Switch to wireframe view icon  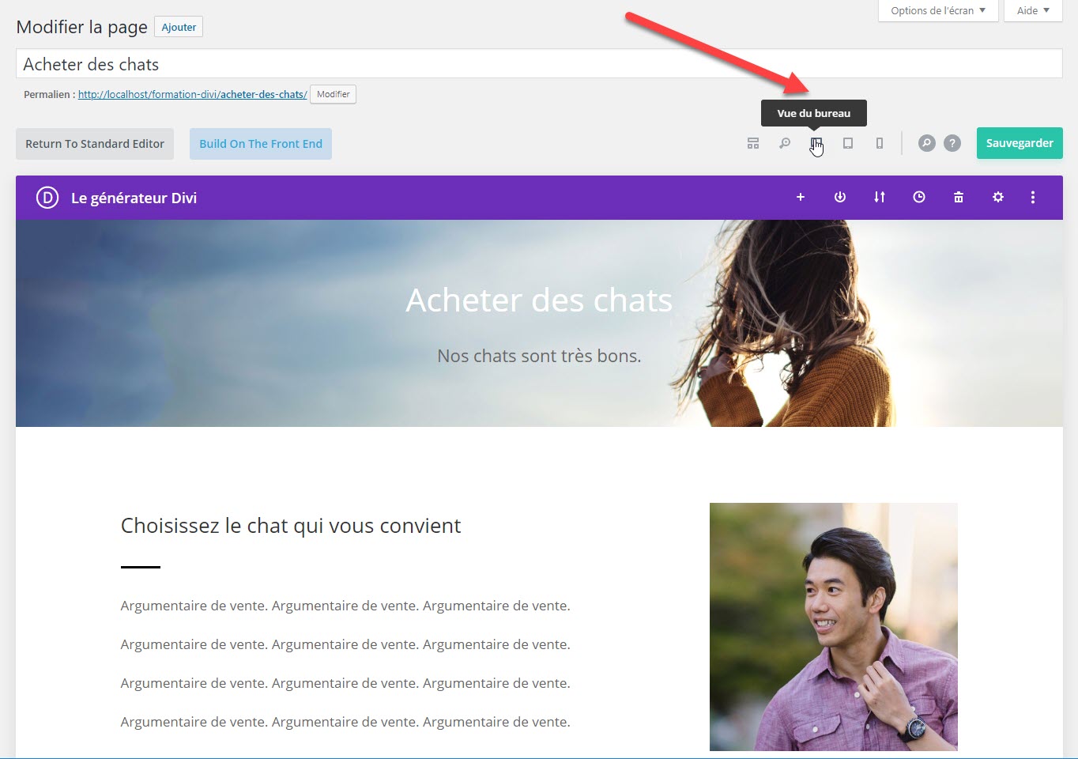tap(753, 143)
